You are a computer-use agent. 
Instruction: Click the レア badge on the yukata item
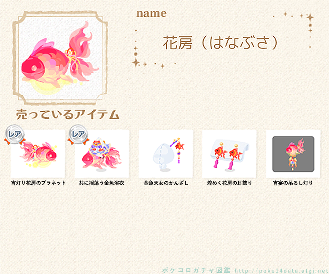tap(78, 135)
